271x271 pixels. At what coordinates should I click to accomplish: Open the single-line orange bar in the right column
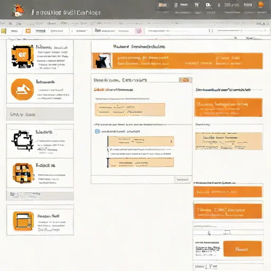(228, 192)
